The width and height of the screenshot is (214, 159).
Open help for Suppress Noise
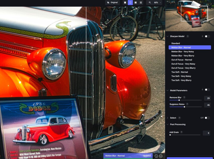[187, 104]
